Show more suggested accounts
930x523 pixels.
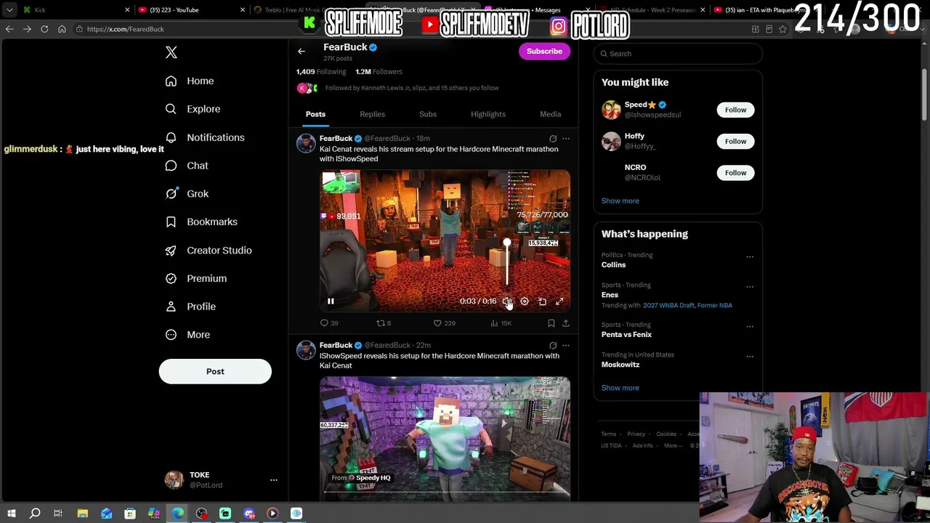coord(620,201)
